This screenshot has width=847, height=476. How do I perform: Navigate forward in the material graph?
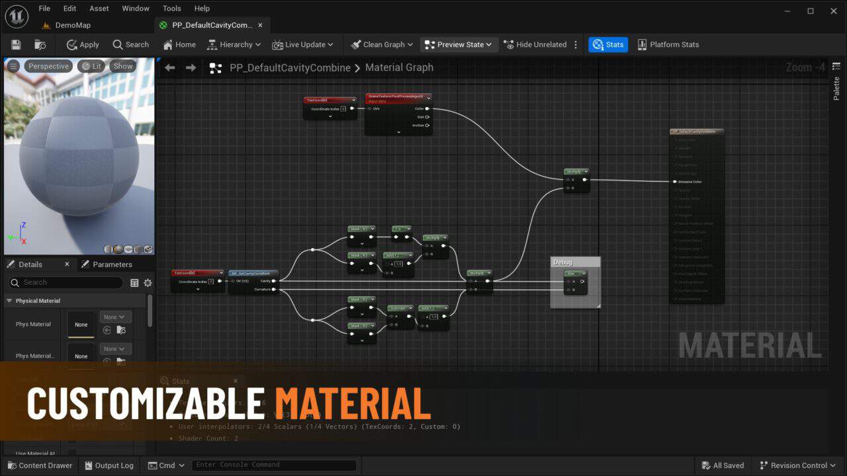pyautogui.click(x=191, y=67)
